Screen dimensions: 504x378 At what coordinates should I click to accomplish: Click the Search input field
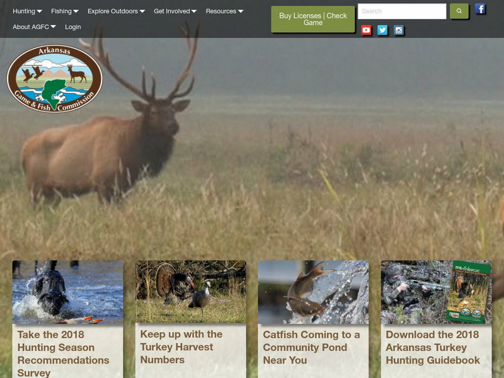[403, 10]
